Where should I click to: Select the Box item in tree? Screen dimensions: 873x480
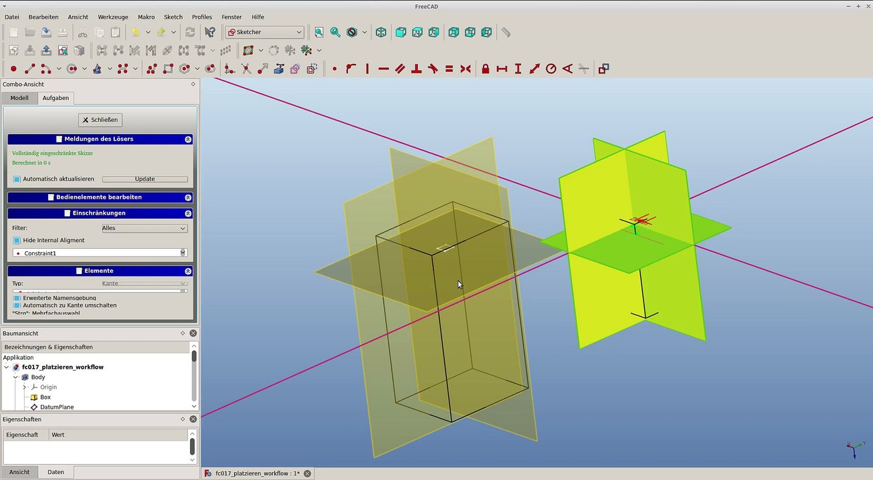45,397
